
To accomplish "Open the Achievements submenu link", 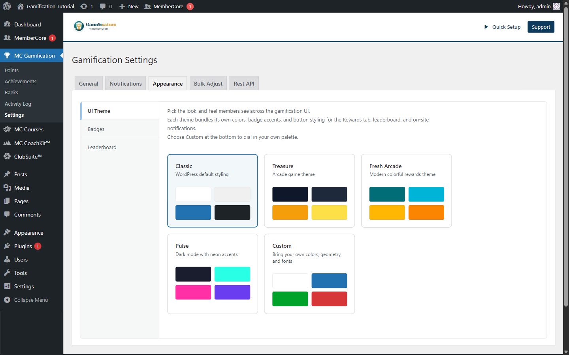I will 21,81.
